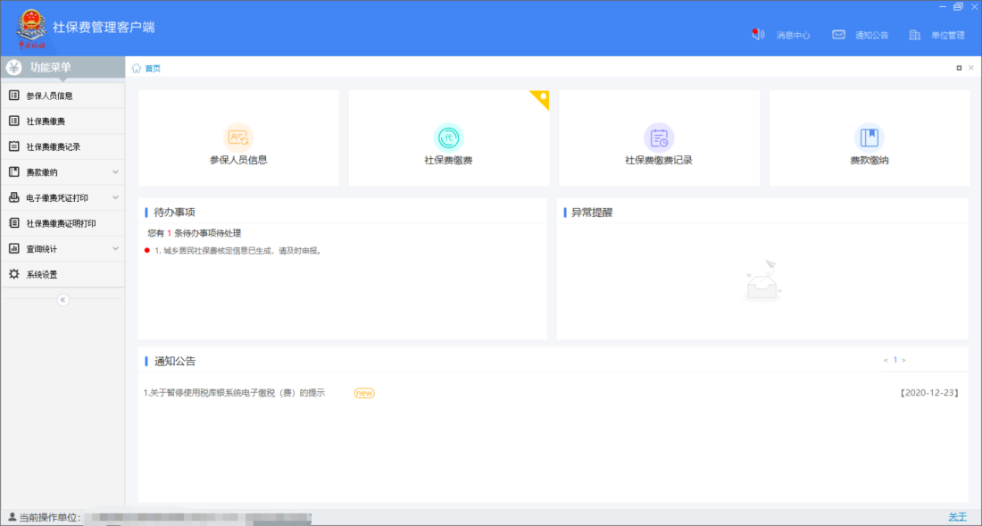Screen dimensions: 982x526
Task: Open the 费款缴纳 card icon
Action: click(x=869, y=138)
